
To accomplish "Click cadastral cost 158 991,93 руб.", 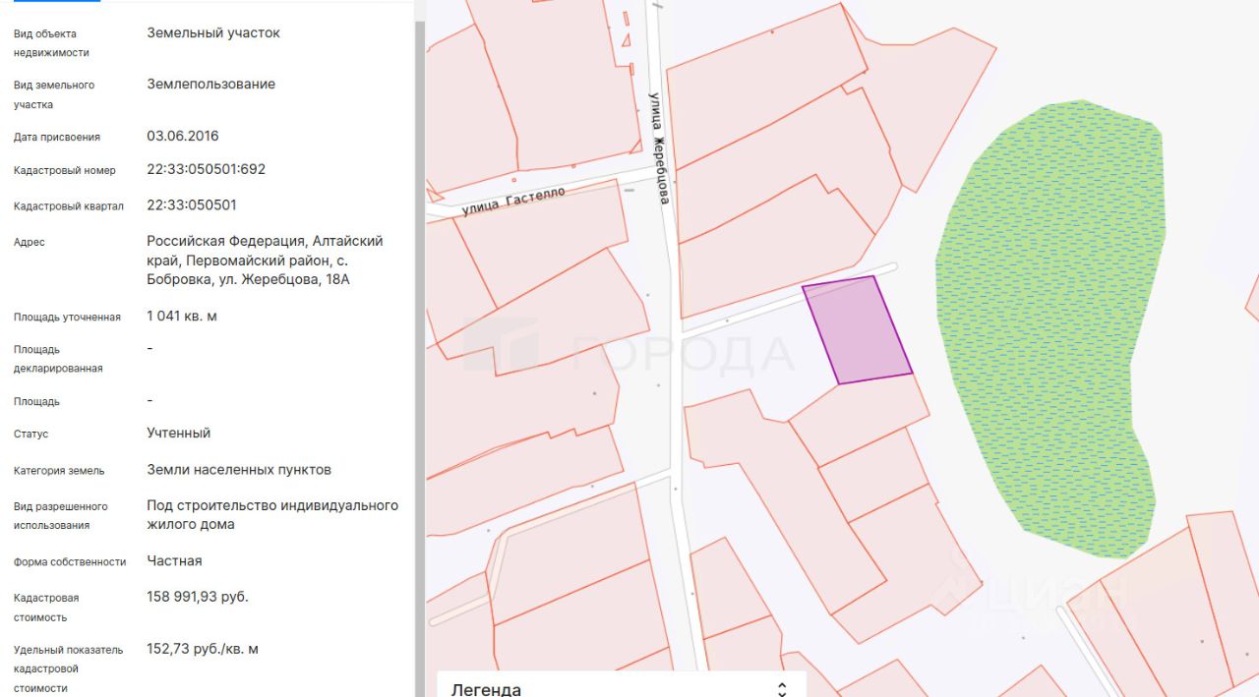I will pyautogui.click(x=198, y=597).
